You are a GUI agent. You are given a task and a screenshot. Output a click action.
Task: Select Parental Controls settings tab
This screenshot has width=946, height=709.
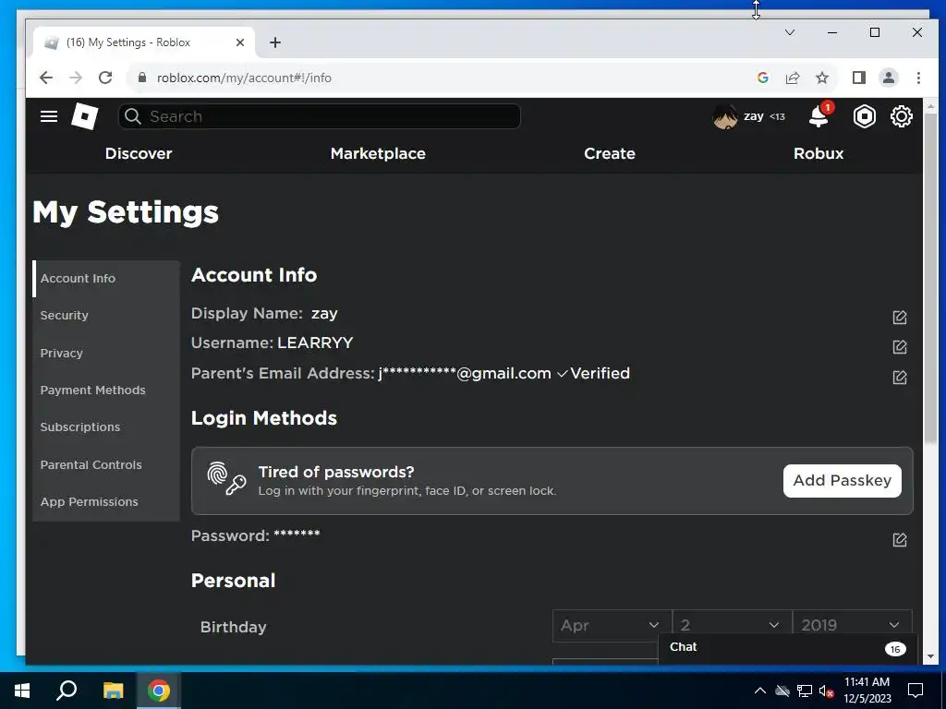point(106,465)
